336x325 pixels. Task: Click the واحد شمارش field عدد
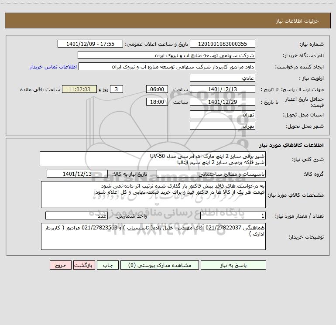[x=76, y=216]
